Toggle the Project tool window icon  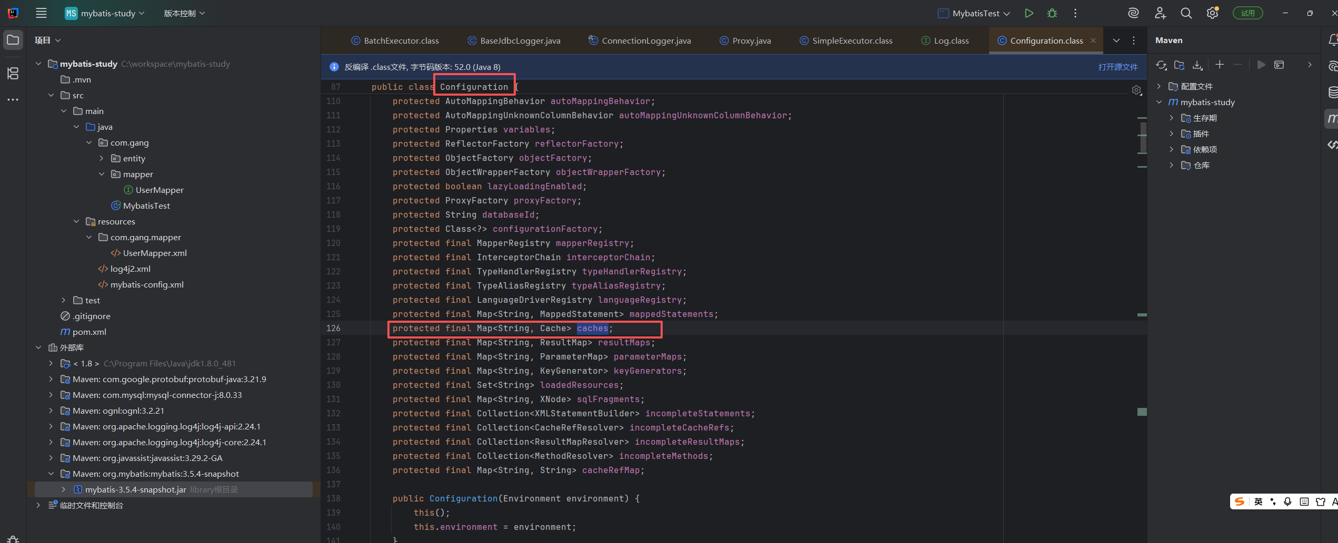13,40
